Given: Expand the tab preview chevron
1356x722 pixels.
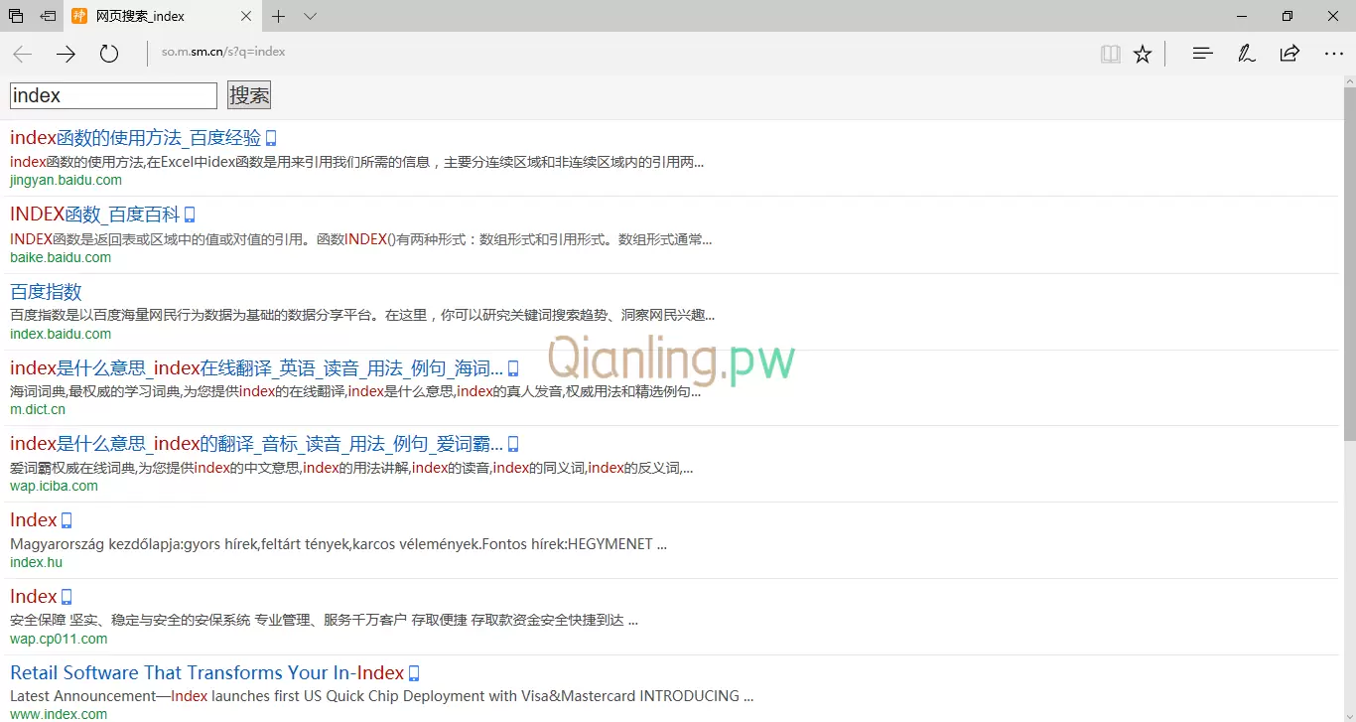Looking at the screenshot, I should [310, 16].
